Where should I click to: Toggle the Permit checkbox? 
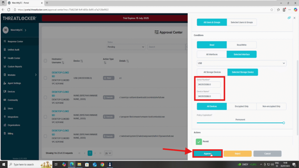click(x=199, y=141)
